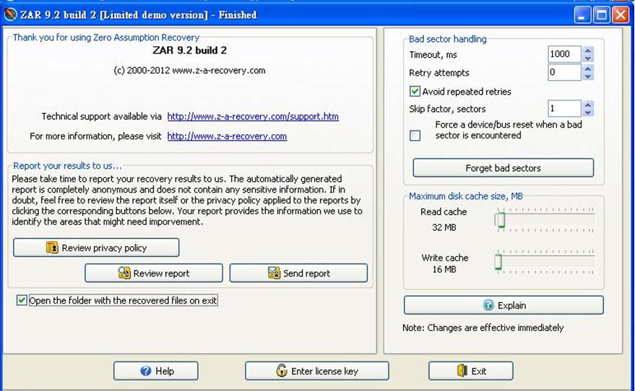Open the Review report button

pos(153,273)
